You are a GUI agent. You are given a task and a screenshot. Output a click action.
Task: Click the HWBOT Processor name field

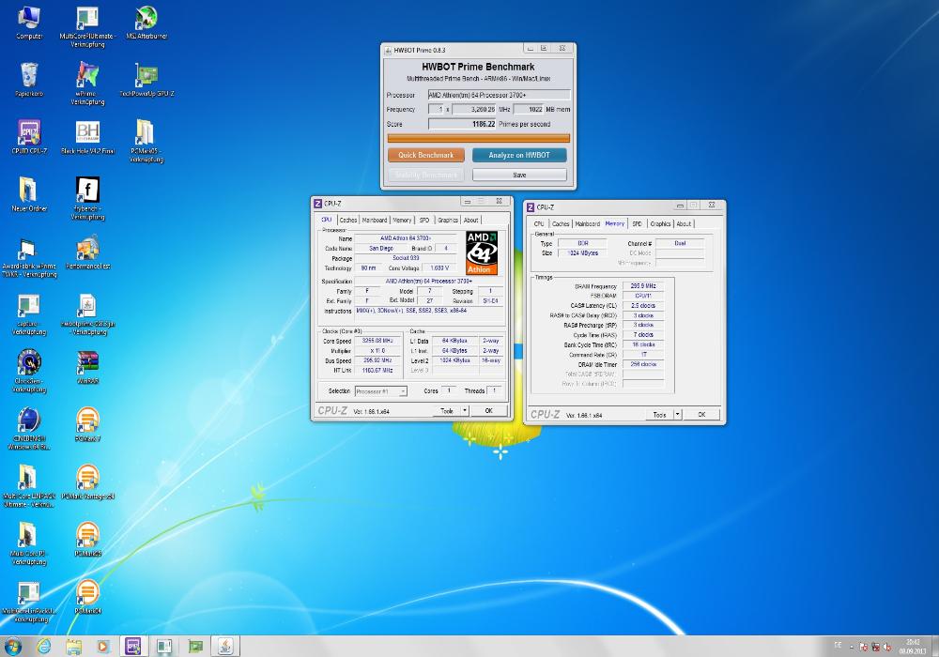pyautogui.click(x=499, y=95)
